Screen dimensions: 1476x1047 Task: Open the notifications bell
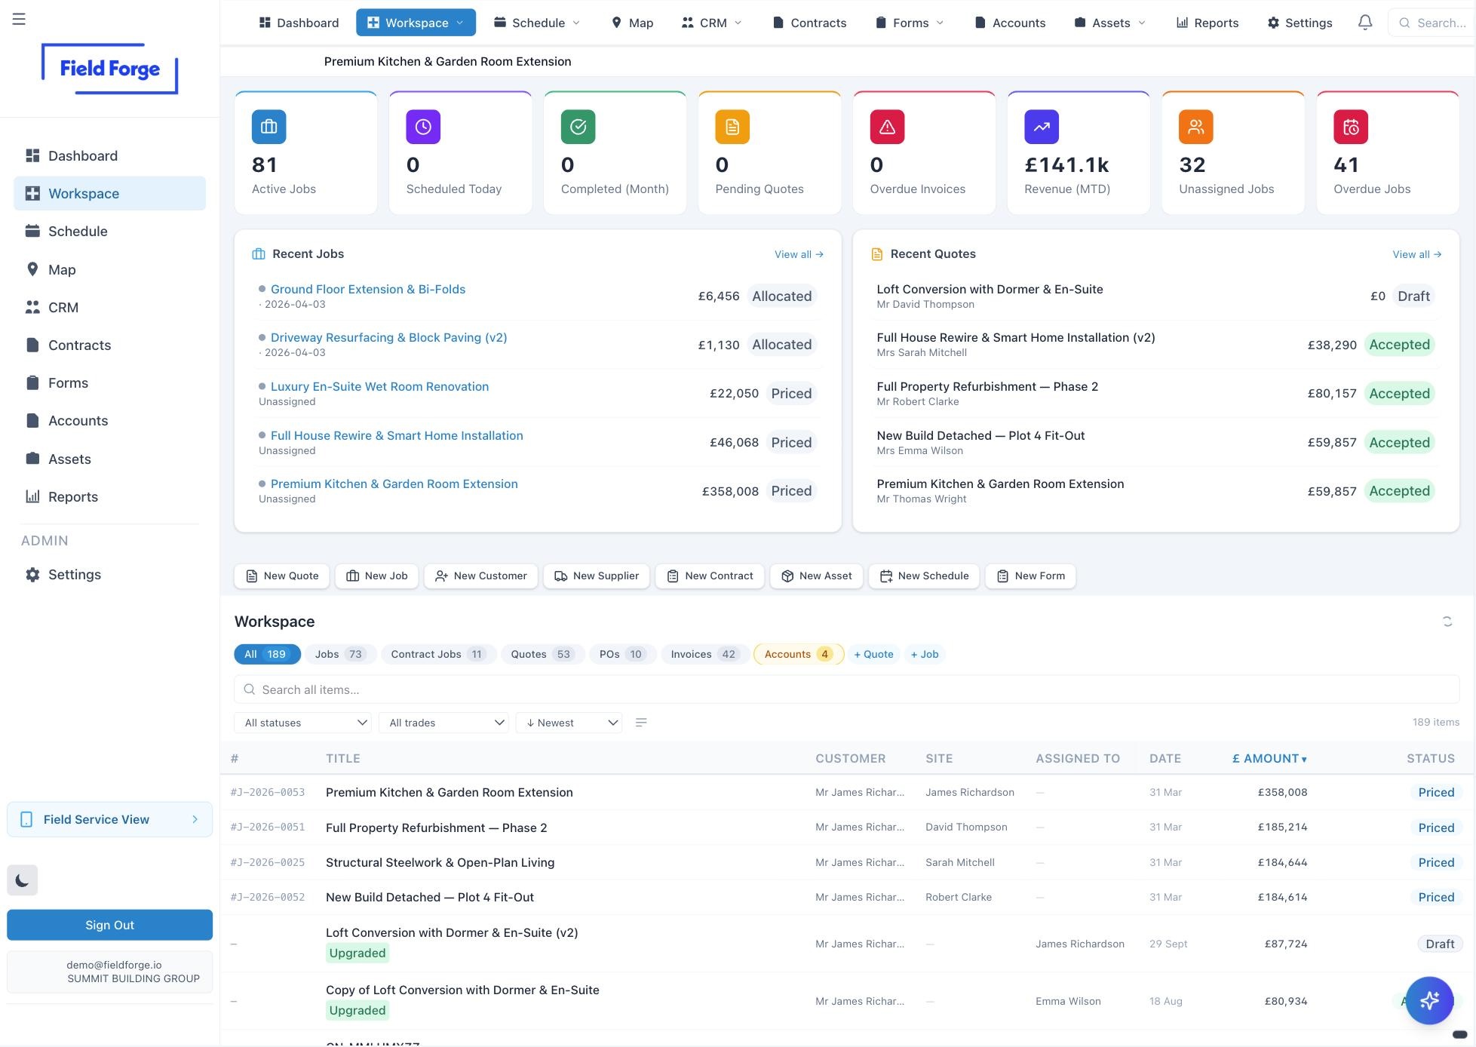[1364, 23]
